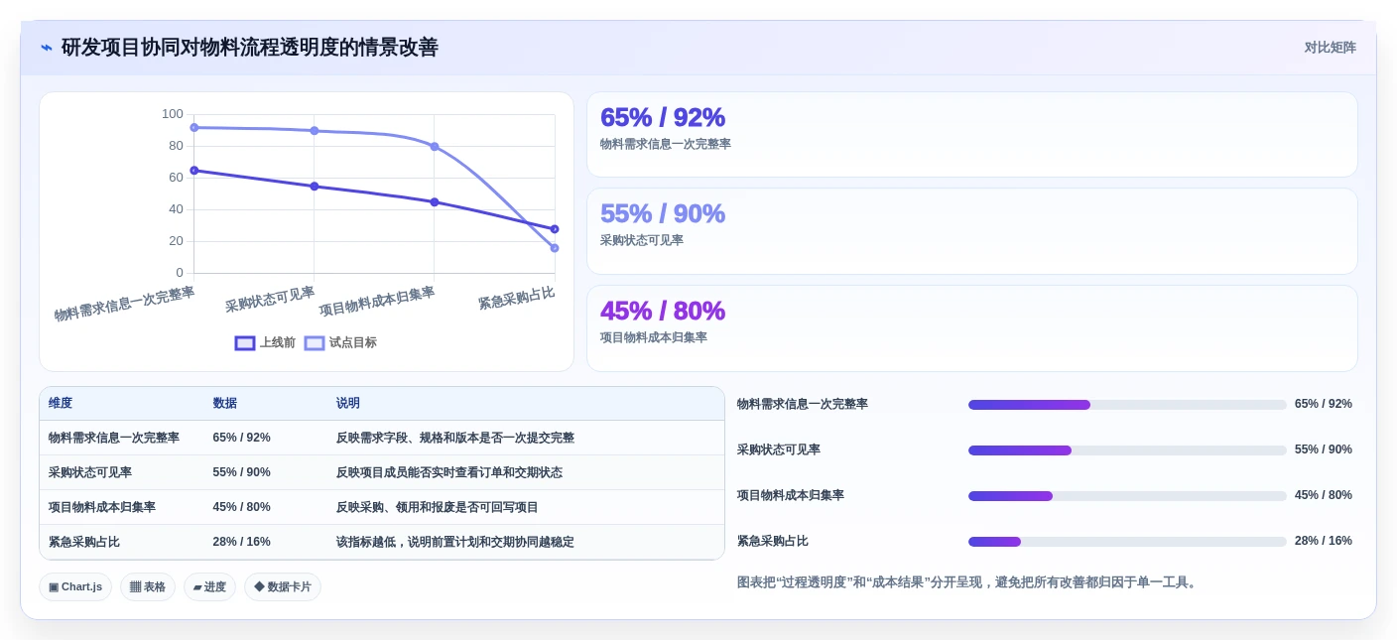
Task: Click the 28% / 16% progress value
Action: tap(1324, 541)
